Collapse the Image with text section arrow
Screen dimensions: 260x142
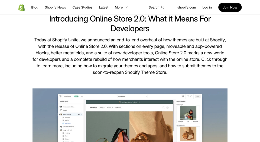[x=59, y=130]
